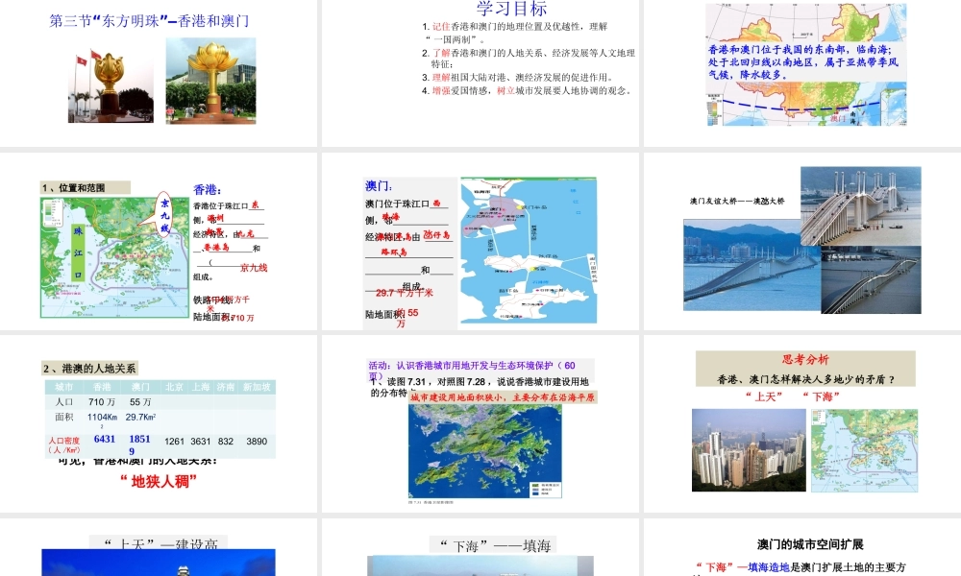Click the red "上天" label above the skyline photo
The height and width of the screenshot is (576, 961).
pyautogui.click(x=764, y=396)
